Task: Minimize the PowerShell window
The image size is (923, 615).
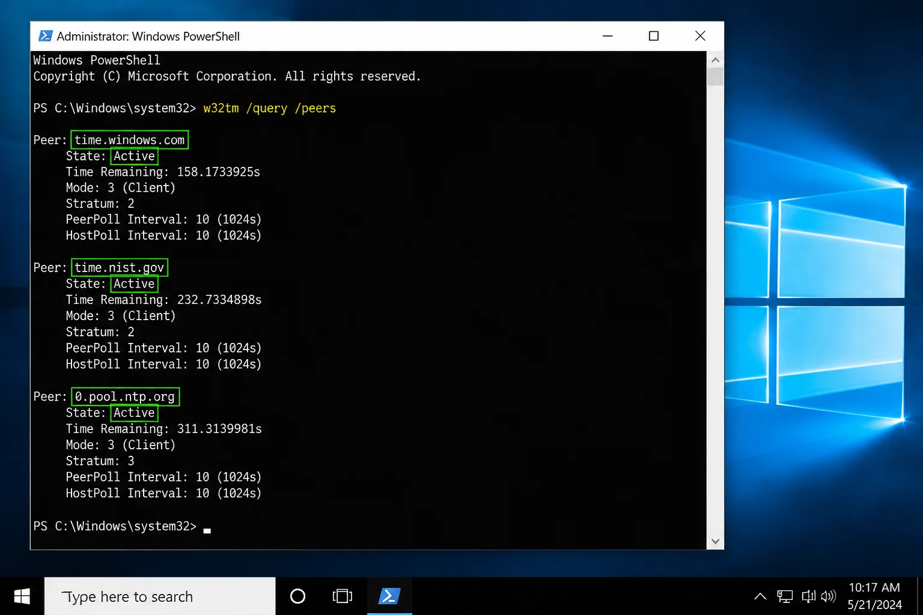Action: point(608,36)
